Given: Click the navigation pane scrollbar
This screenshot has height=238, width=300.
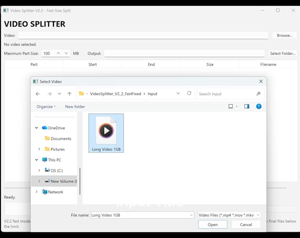Looking at the screenshot, I should (x=80, y=181).
